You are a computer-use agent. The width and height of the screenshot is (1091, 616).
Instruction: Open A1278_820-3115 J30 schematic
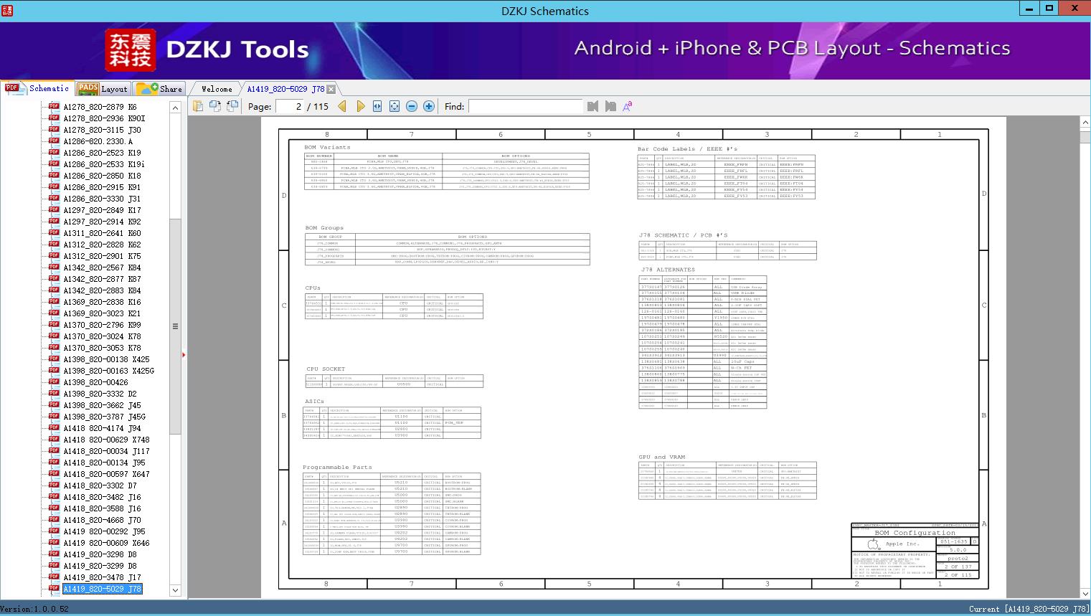click(102, 130)
